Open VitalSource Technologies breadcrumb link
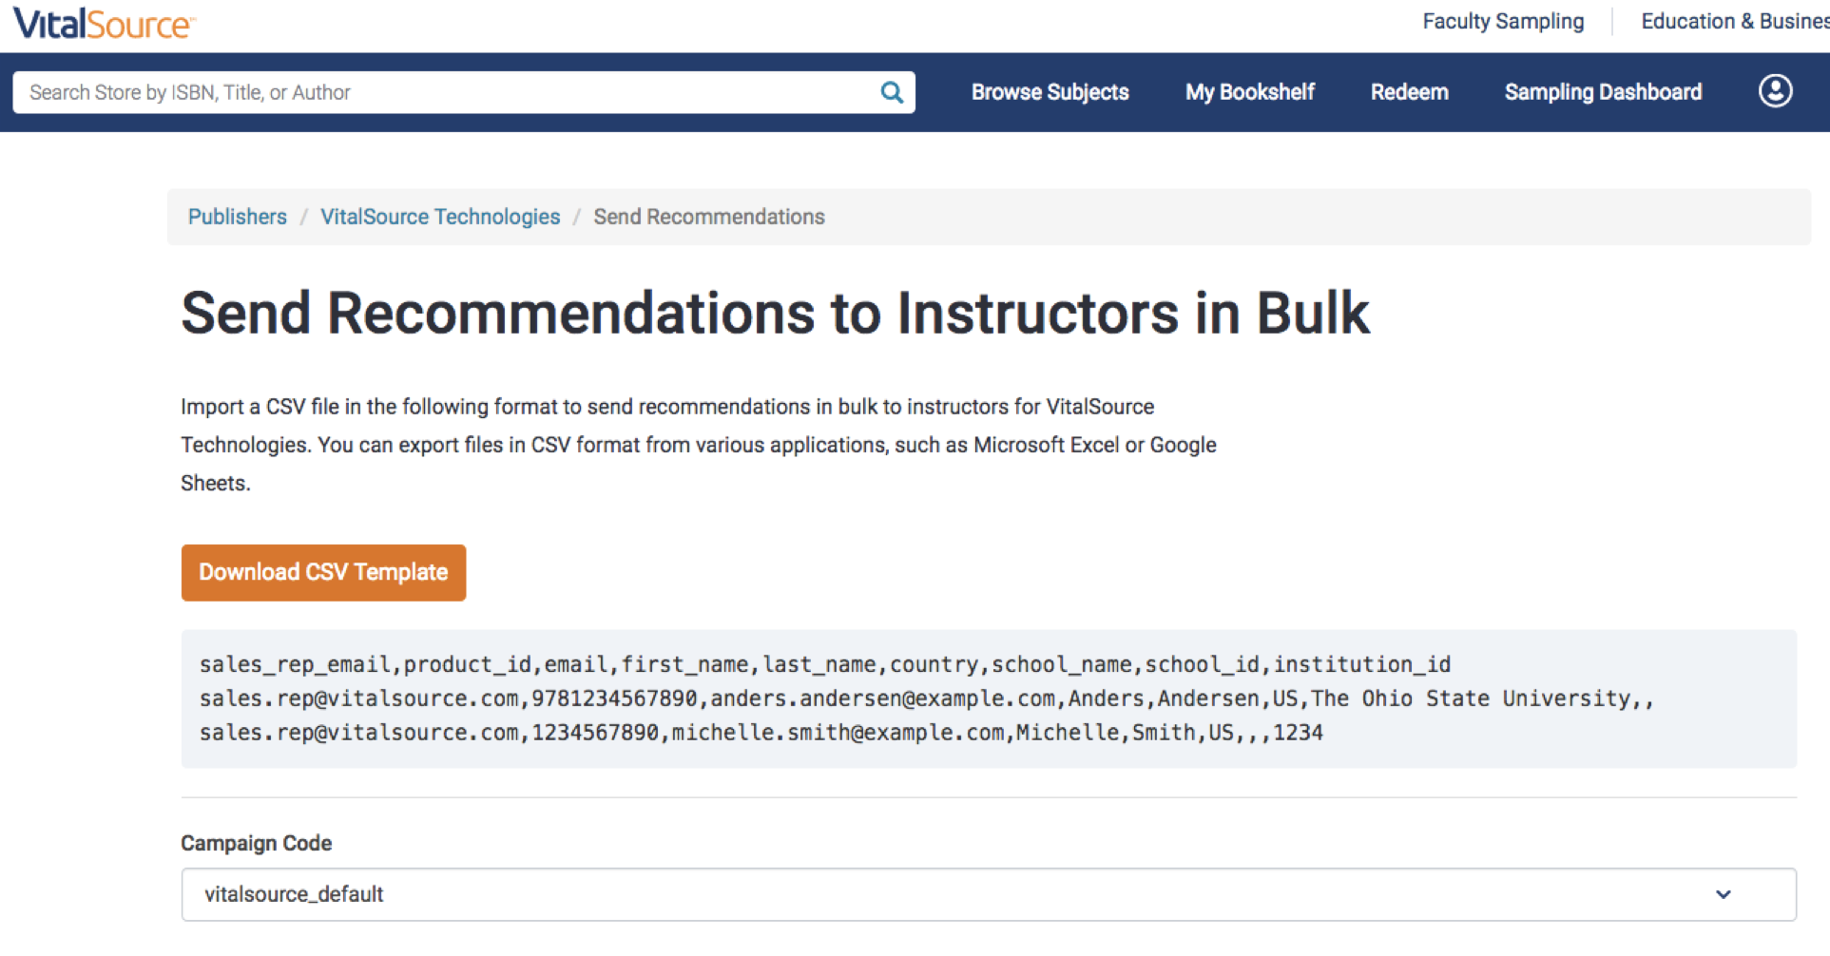The image size is (1830, 956). [440, 217]
